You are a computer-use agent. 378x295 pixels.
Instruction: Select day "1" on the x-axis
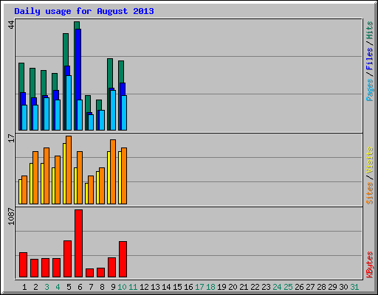click(x=24, y=287)
